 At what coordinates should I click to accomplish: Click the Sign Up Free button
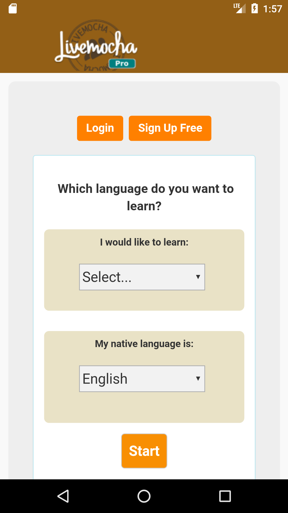pos(170,128)
